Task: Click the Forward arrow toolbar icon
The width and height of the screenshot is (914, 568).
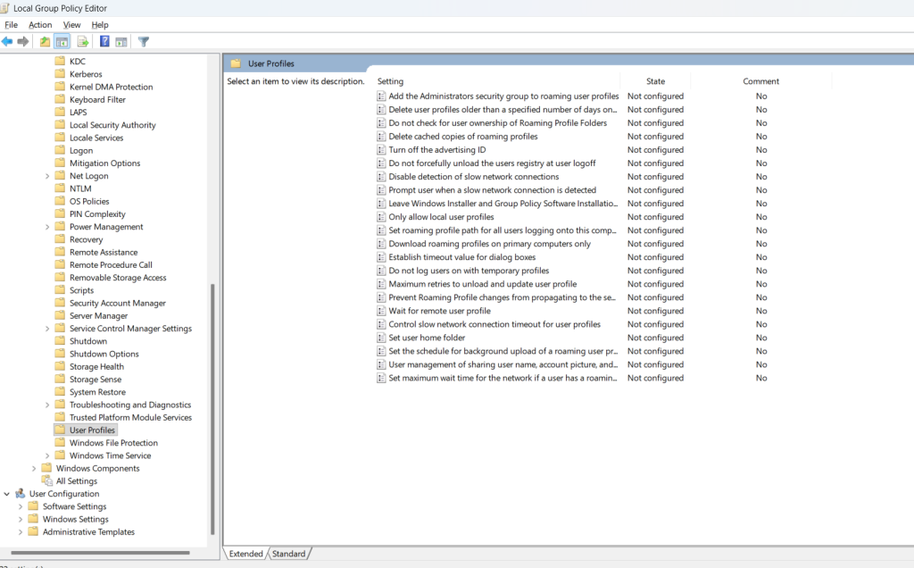Action: [x=23, y=42]
